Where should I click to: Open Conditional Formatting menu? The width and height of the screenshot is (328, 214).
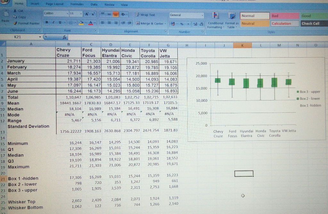click(x=216, y=20)
